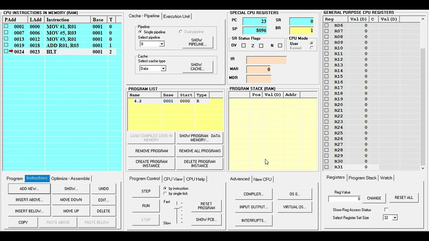Choose the 'by single tick' step option
This screenshot has width=429, height=241.
165,193
